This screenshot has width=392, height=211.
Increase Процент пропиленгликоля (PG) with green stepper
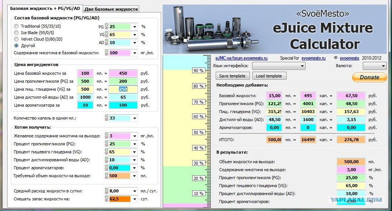point(107,142)
